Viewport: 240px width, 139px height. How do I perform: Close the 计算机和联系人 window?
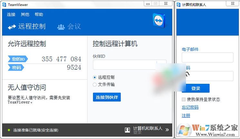233,4
